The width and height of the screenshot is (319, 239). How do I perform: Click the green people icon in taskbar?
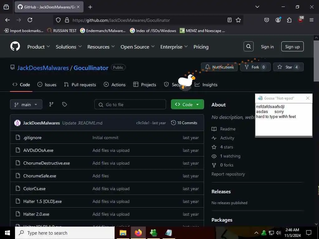(x=153, y=233)
